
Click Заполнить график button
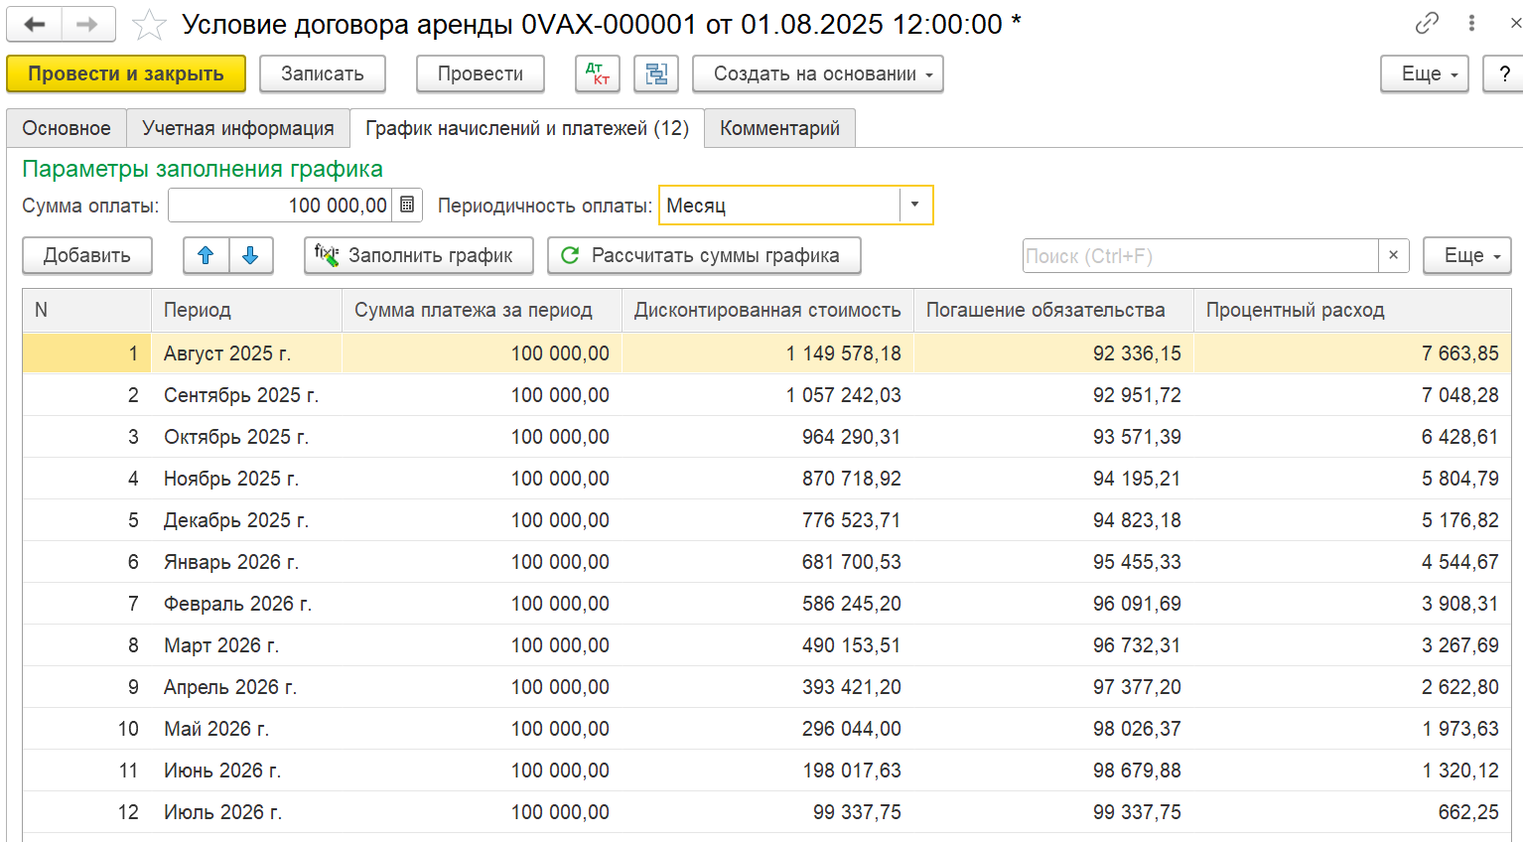point(418,255)
